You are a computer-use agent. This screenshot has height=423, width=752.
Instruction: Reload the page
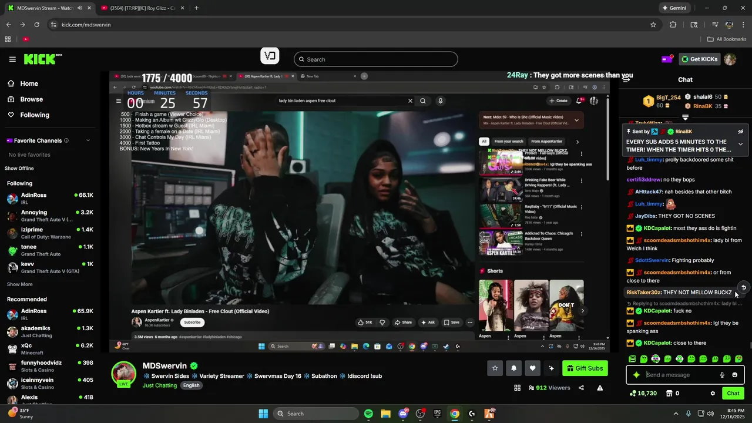click(36, 25)
